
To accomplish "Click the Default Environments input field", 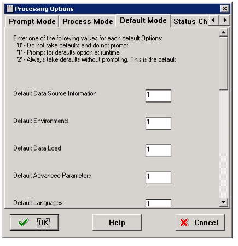I will (x=158, y=123).
